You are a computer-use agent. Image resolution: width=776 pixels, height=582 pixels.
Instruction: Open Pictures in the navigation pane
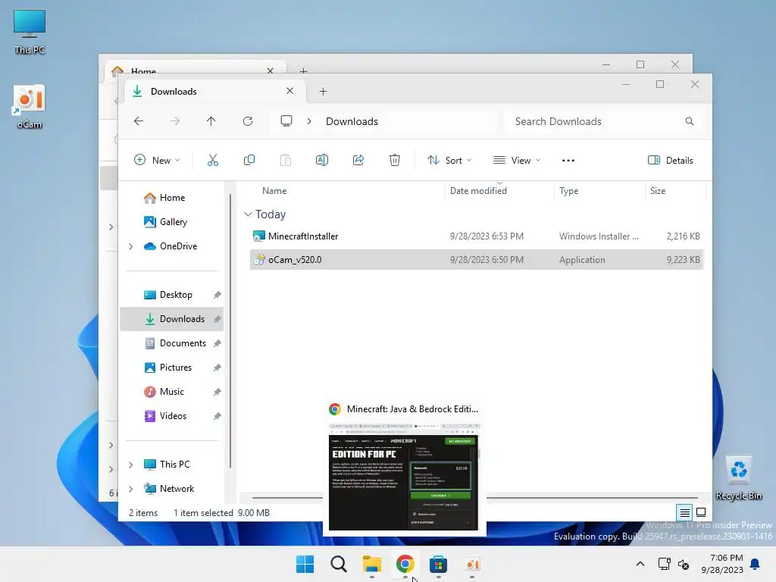coord(172,368)
